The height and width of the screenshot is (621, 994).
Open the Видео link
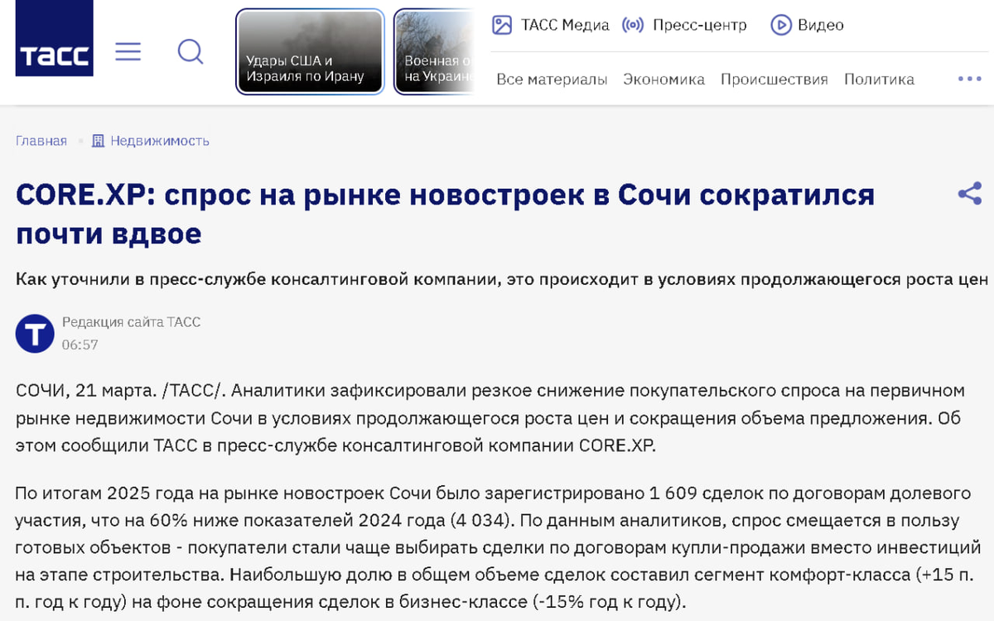click(821, 25)
